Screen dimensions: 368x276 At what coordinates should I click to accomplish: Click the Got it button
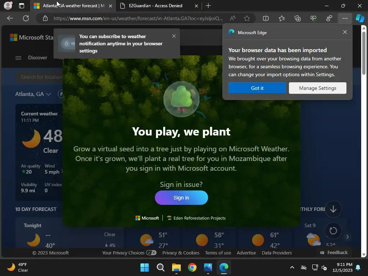tap(257, 88)
